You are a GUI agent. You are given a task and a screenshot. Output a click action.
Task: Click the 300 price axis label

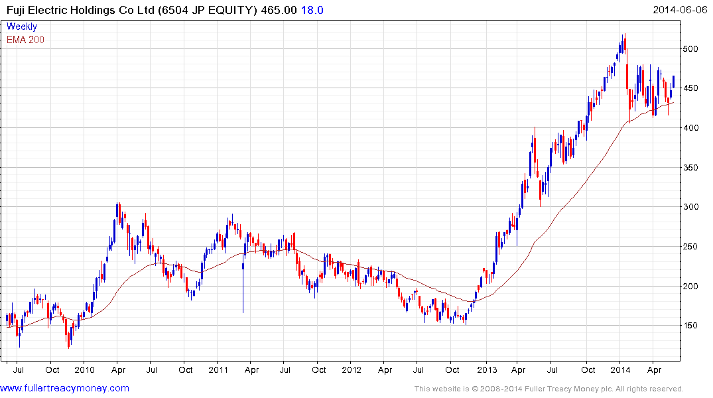[x=691, y=207]
